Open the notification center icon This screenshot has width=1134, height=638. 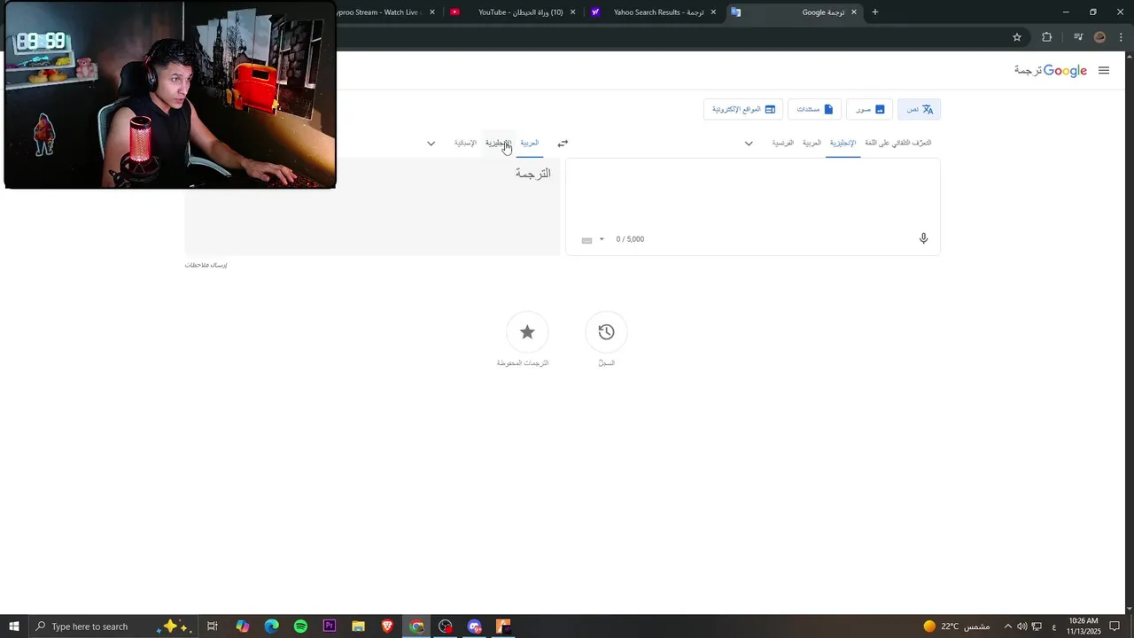pyautogui.click(x=1115, y=626)
